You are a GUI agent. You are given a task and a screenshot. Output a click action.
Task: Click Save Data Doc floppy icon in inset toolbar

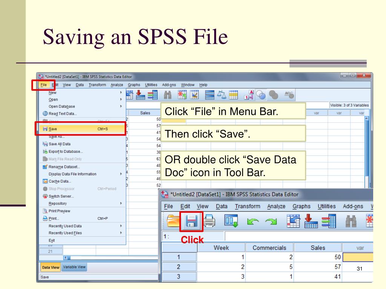click(x=191, y=221)
